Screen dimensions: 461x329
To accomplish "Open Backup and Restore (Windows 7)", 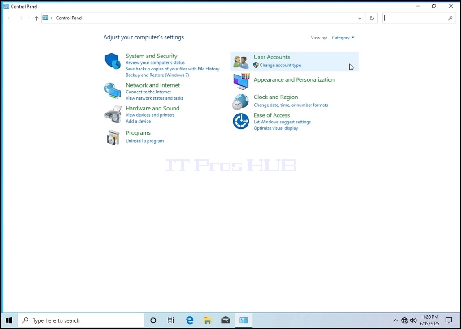I will coord(157,75).
